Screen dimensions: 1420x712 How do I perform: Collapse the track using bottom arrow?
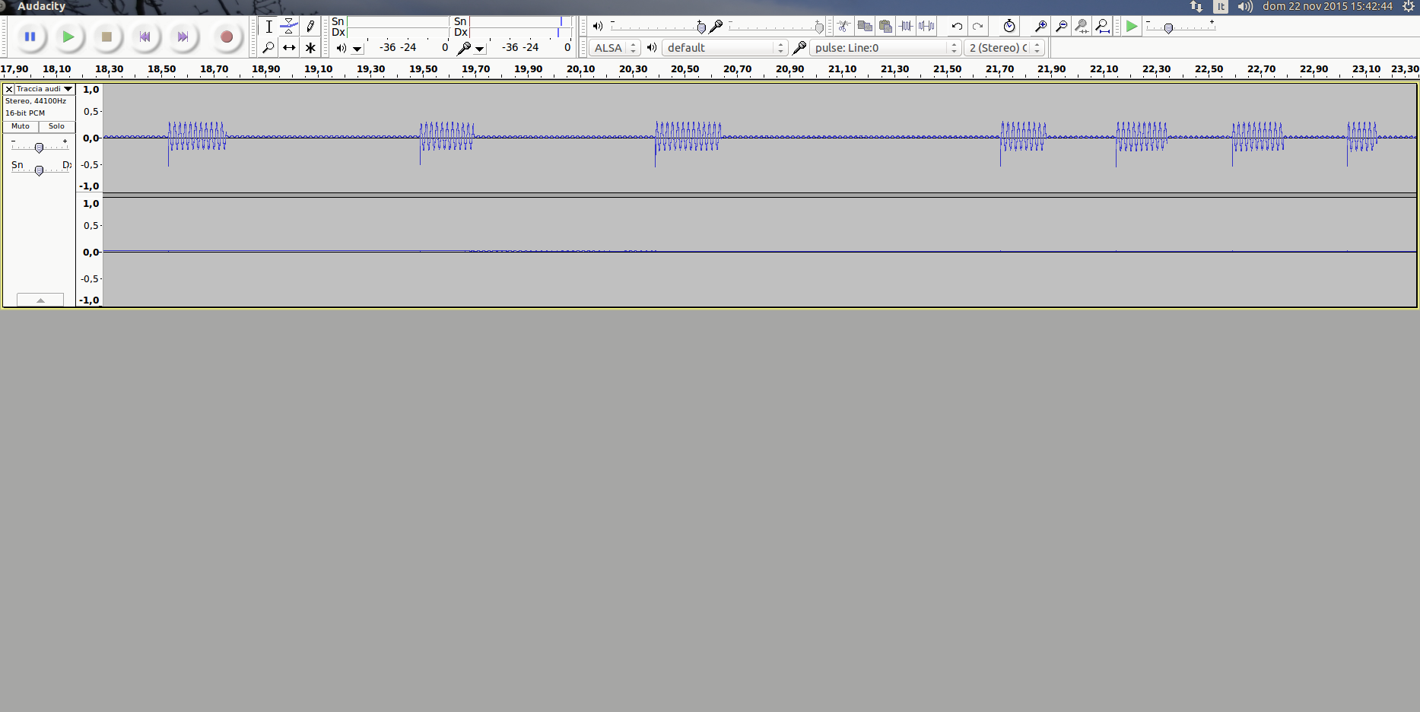point(40,300)
